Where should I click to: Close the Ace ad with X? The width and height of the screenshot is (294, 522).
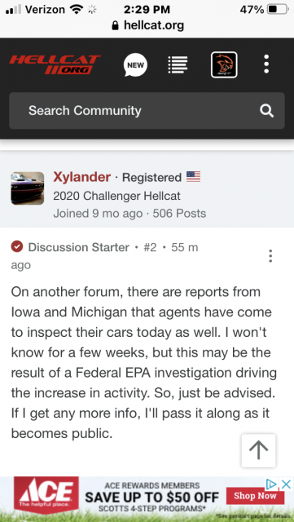point(287,484)
